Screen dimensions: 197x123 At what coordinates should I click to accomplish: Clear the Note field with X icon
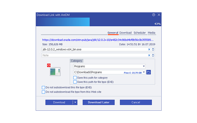[149, 55]
